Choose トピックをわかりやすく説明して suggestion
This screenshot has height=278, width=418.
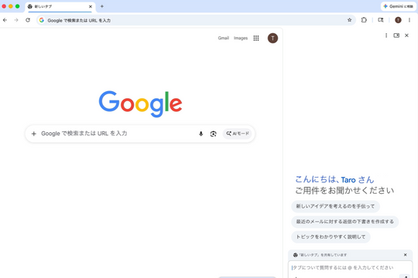tap(331, 237)
